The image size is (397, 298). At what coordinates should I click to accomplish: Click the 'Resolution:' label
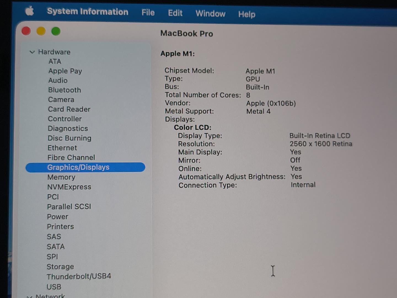196,144
